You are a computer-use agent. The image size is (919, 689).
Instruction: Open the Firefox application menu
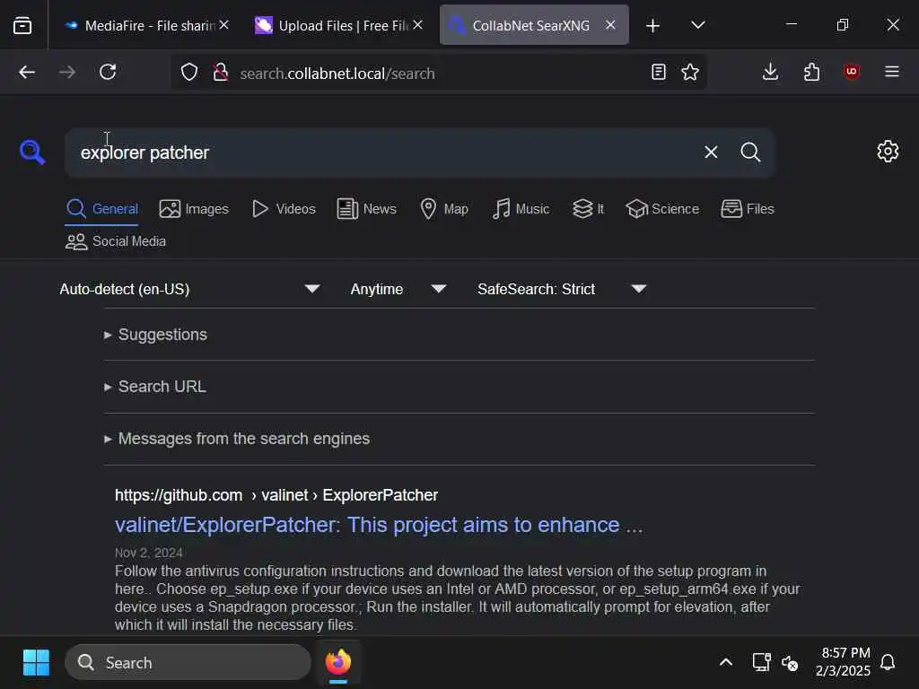point(892,72)
